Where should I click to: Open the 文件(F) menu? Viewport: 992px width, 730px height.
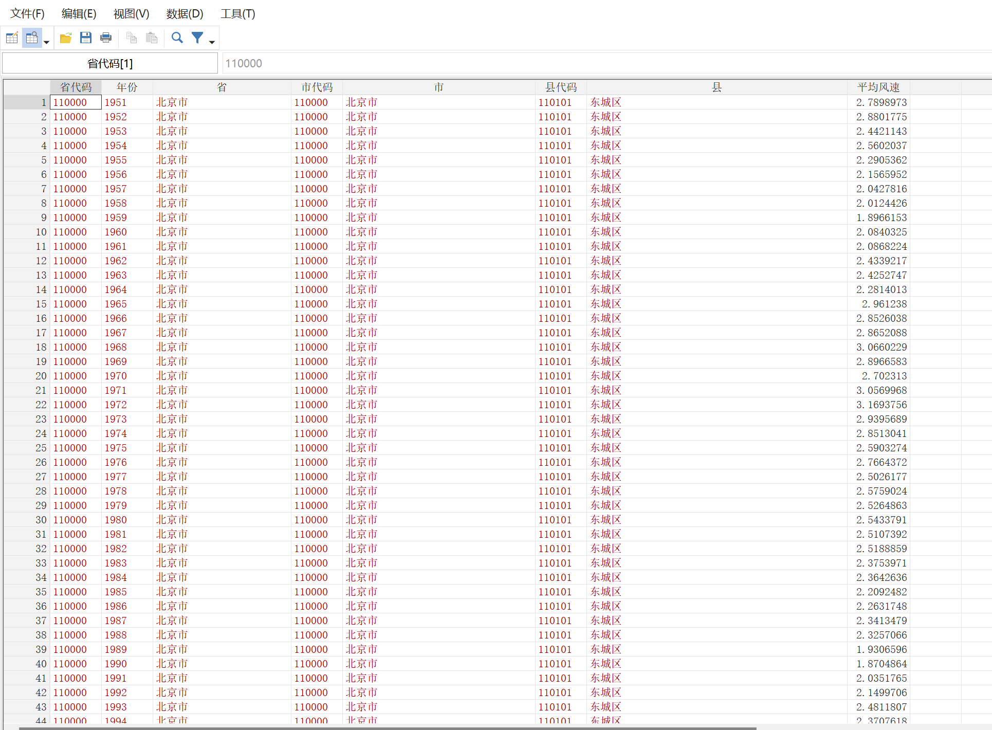point(27,14)
